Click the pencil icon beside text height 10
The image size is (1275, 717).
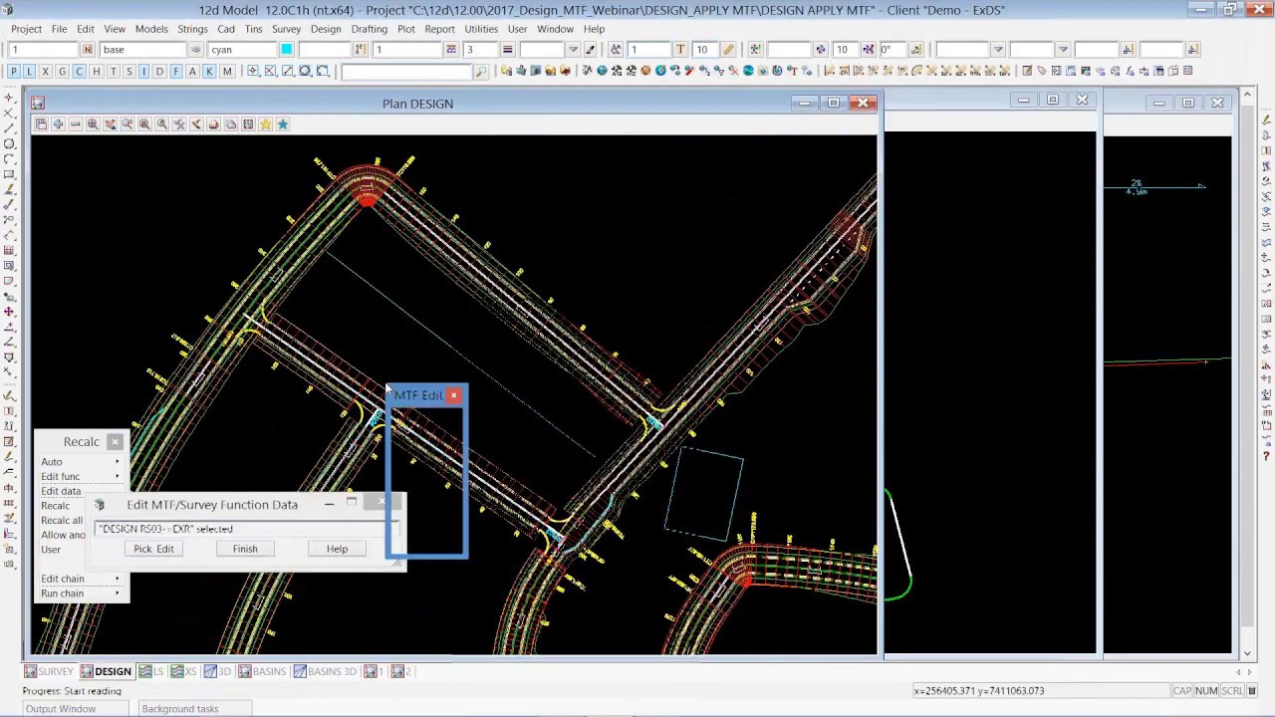pos(728,49)
